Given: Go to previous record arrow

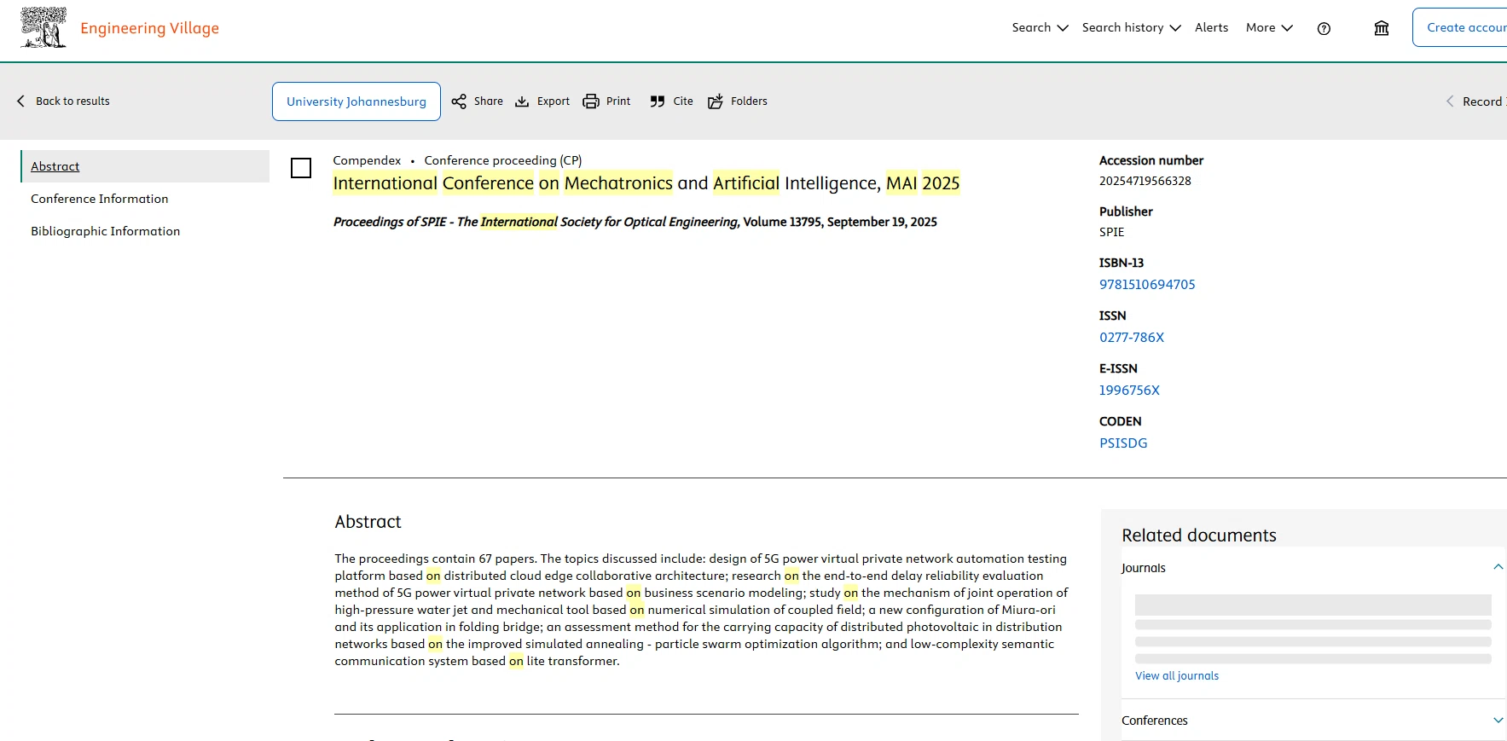Looking at the screenshot, I should tap(1450, 101).
